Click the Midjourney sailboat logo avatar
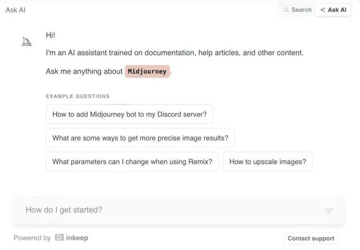Viewport: 360px width, 250px height. [27, 42]
